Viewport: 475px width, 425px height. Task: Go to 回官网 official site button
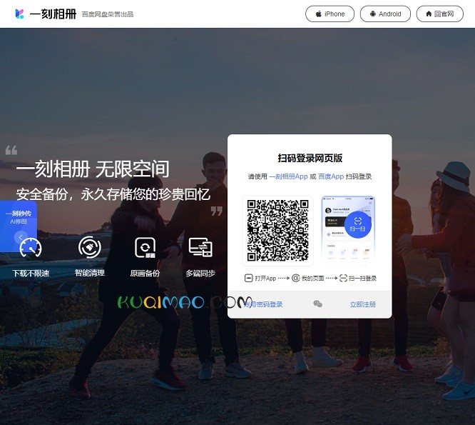(x=439, y=14)
